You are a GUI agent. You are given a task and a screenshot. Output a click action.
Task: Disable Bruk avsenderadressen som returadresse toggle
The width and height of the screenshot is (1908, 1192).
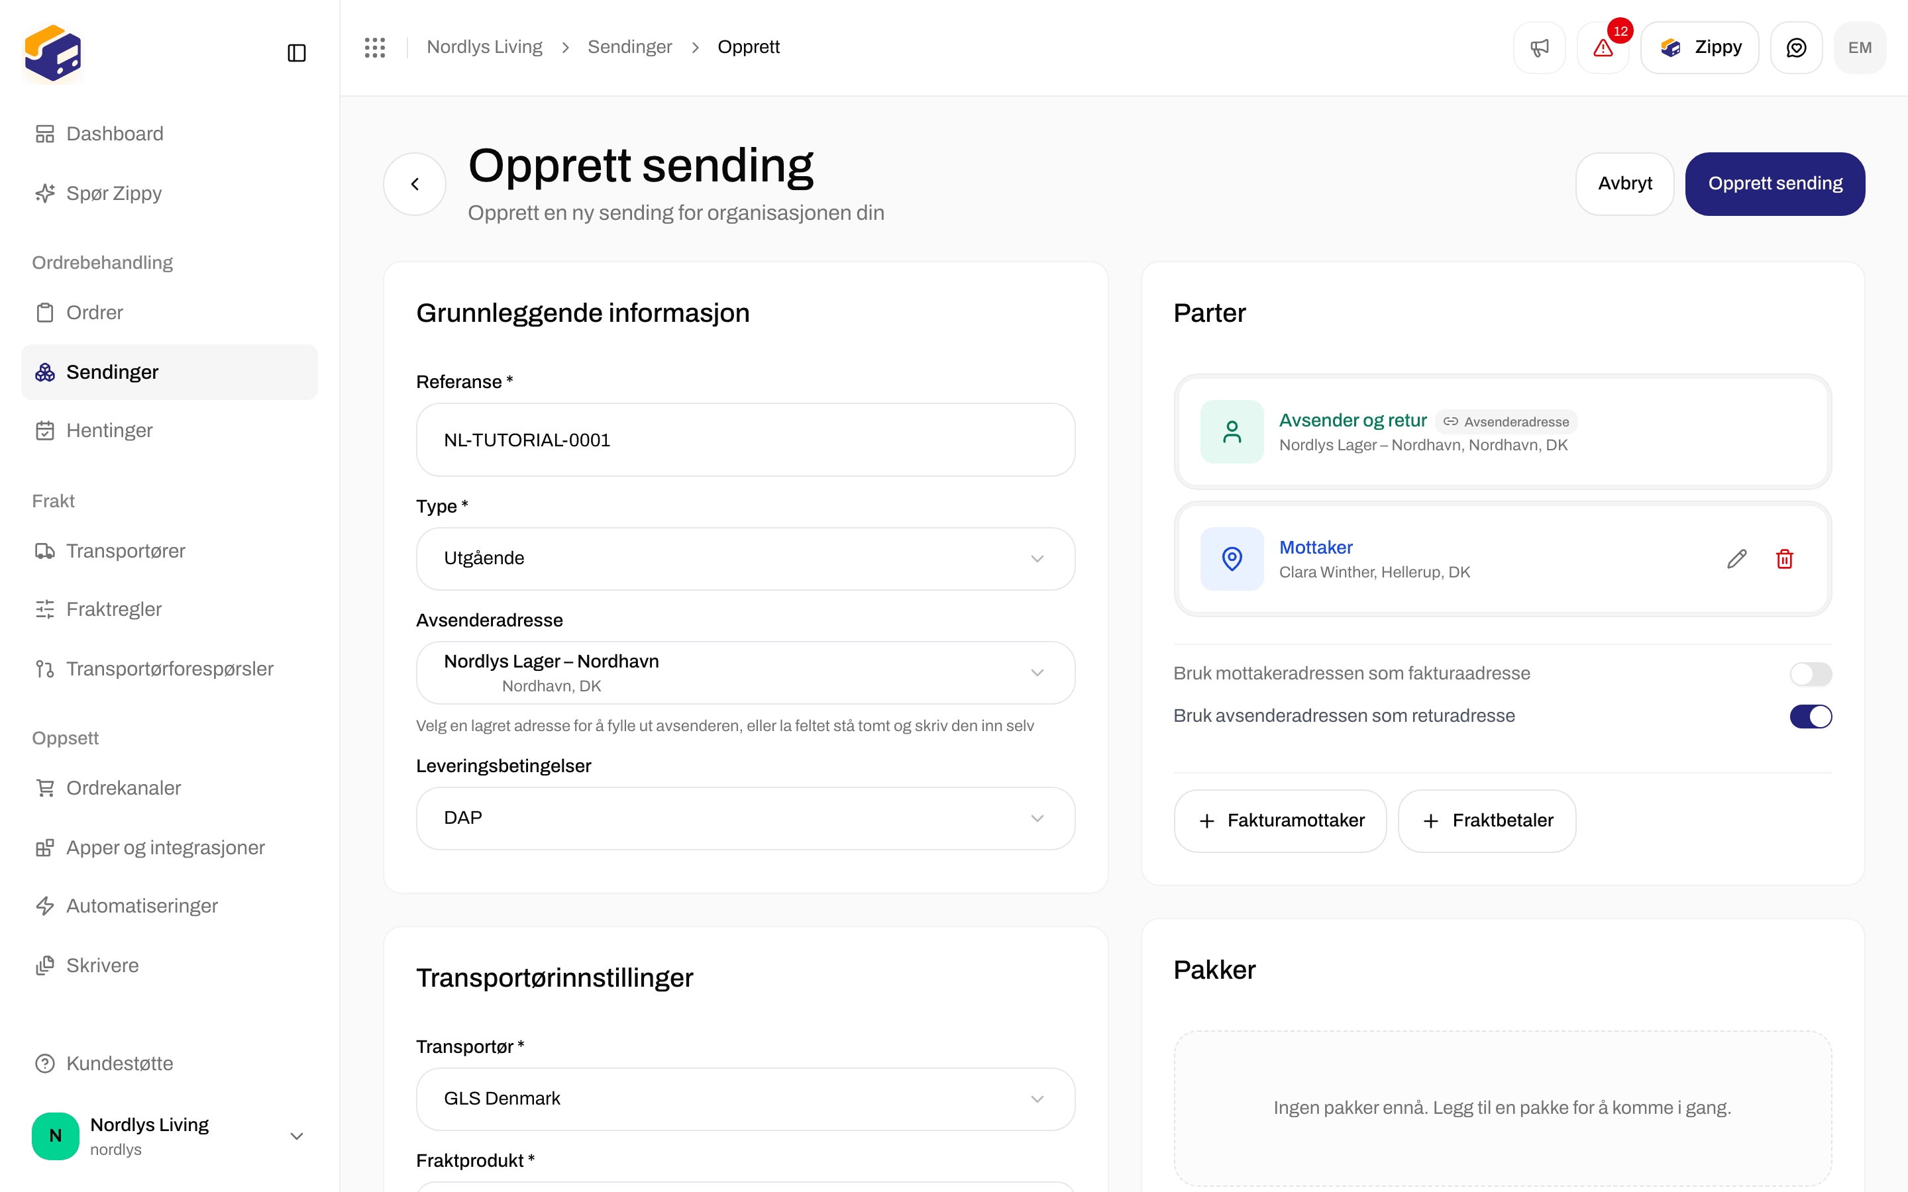click(x=1810, y=717)
